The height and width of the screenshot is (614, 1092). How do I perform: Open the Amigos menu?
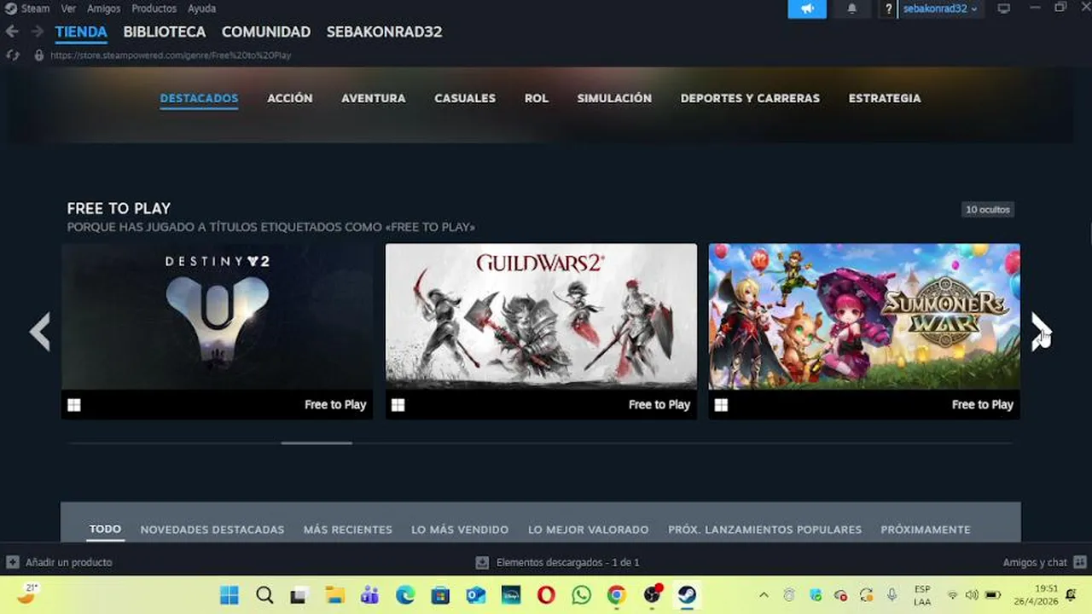[104, 9]
